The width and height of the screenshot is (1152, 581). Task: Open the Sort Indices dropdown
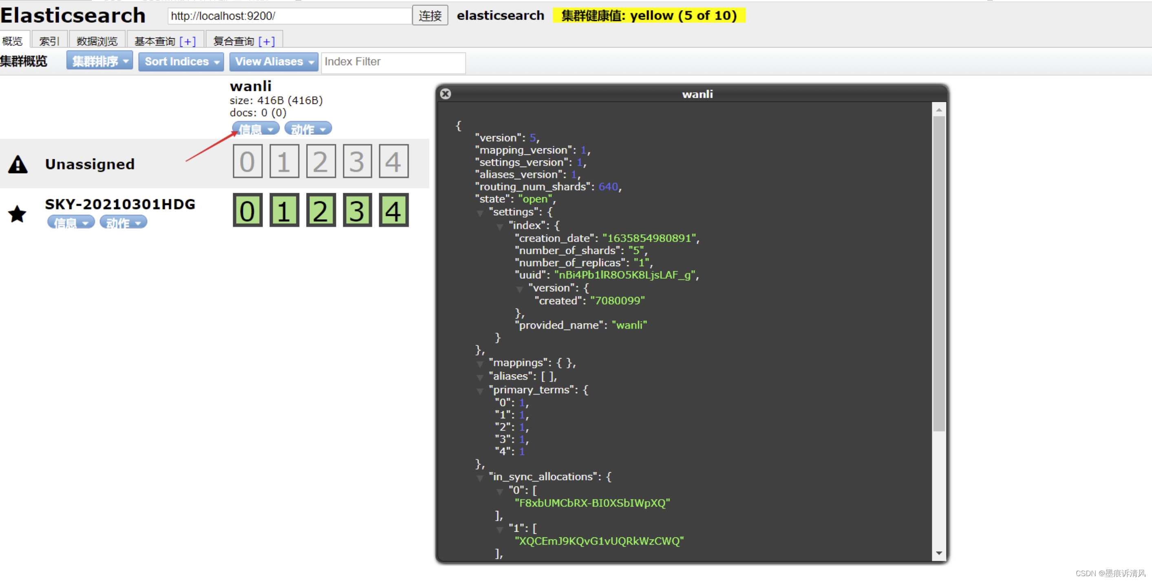click(x=181, y=62)
